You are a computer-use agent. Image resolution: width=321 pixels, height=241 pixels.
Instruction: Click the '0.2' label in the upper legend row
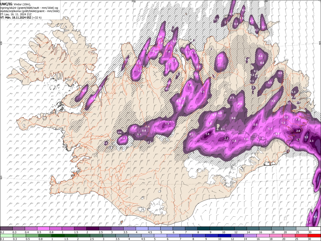pyautogui.click(x=2, y=232)
